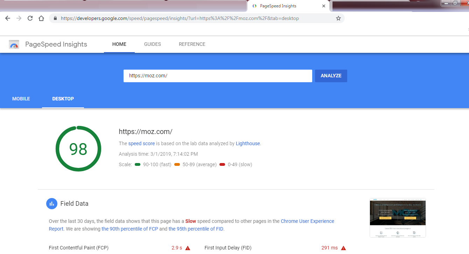469x254 pixels.
Task: Select the PageSpeed Insights browser tab
Action: [x=288, y=6]
